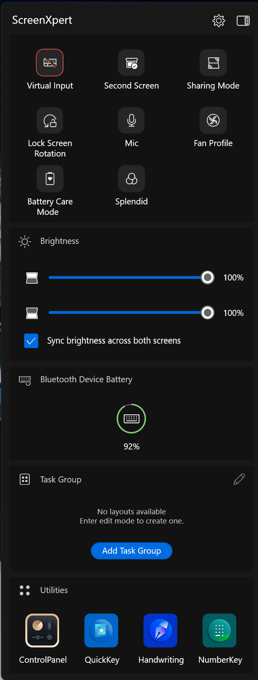
Task: Mute the Mic
Action: pyautogui.click(x=131, y=120)
